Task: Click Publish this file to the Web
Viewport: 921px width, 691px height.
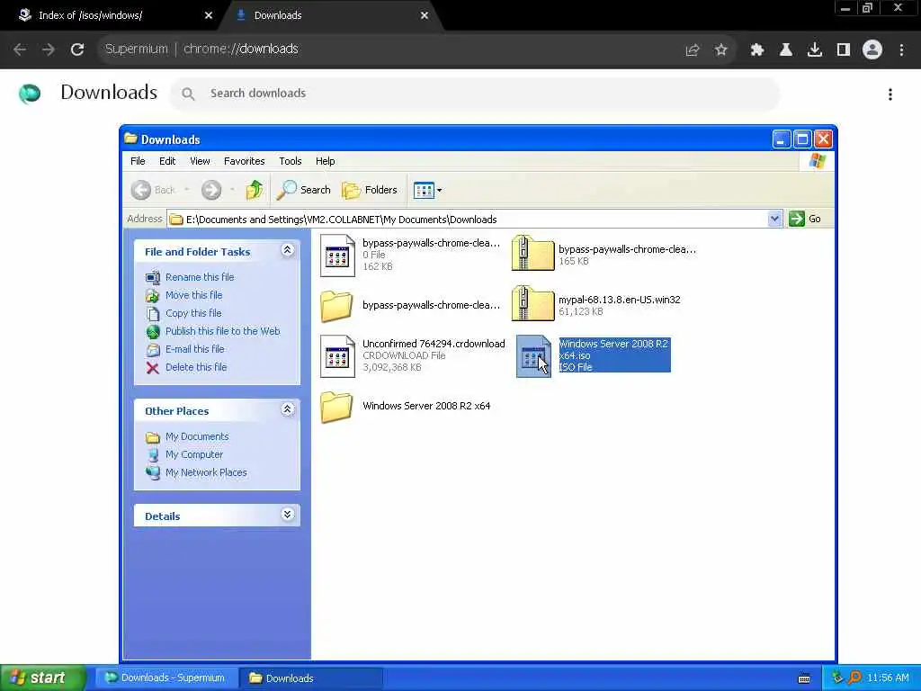Action: 223,331
